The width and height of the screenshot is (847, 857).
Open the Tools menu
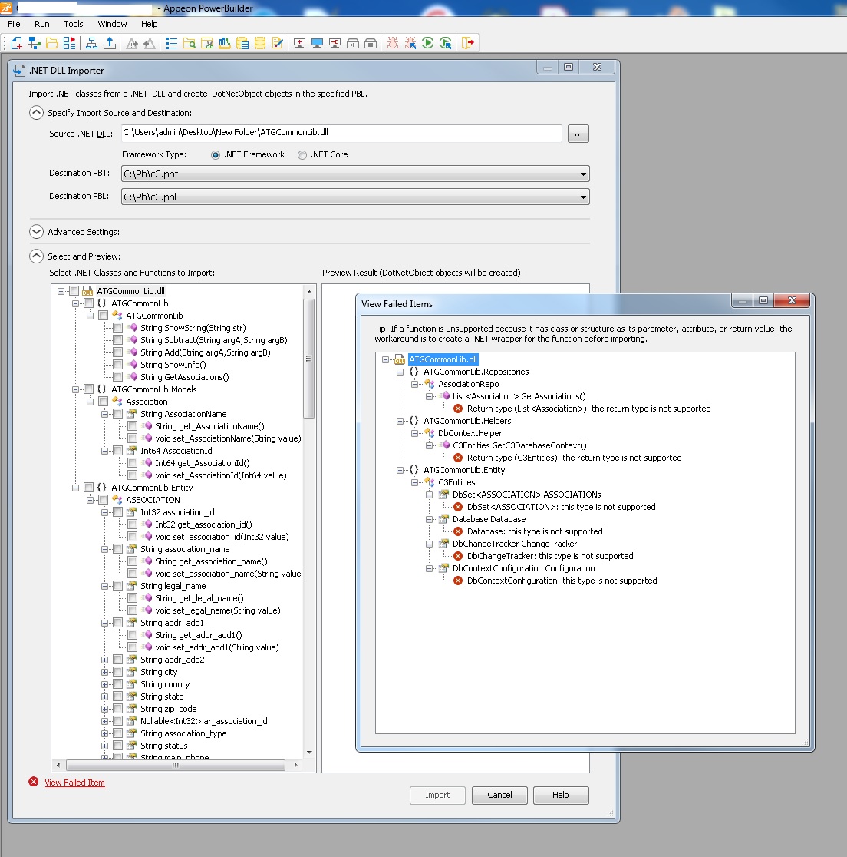(x=74, y=24)
